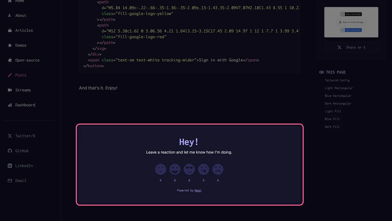Open the Streams page
392x221 pixels.
pos(23,90)
